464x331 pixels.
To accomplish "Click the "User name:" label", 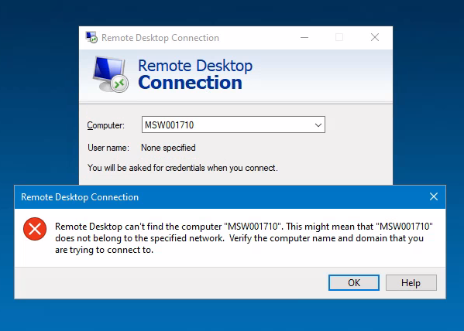I will [x=108, y=148].
